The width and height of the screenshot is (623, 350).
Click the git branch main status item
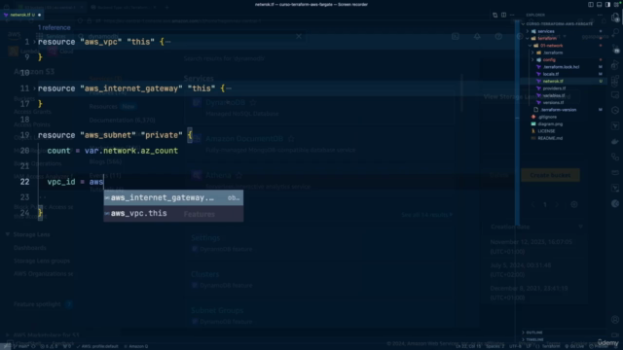(x=23, y=346)
